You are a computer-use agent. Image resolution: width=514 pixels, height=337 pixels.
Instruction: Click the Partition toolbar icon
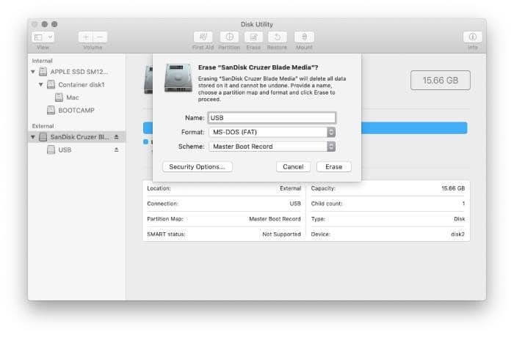[229, 37]
